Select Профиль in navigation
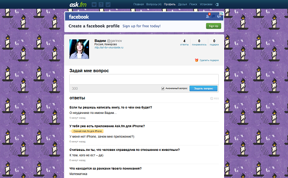 click(x=170, y=4)
